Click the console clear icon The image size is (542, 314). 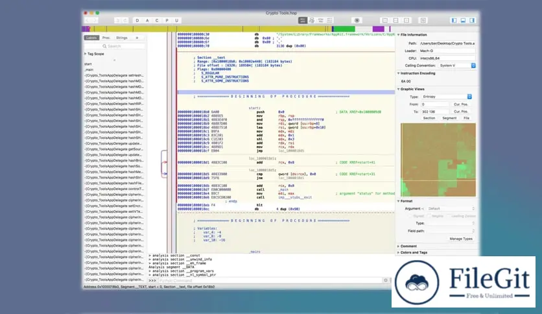(386, 280)
